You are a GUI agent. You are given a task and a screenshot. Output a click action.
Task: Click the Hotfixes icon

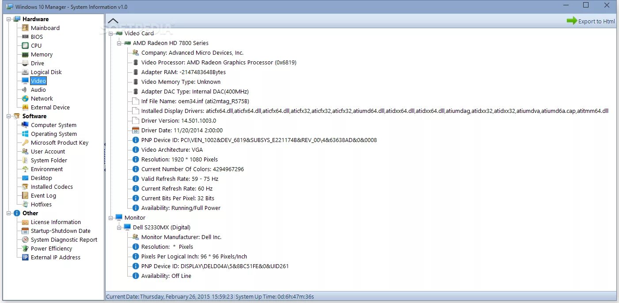[x=25, y=204]
